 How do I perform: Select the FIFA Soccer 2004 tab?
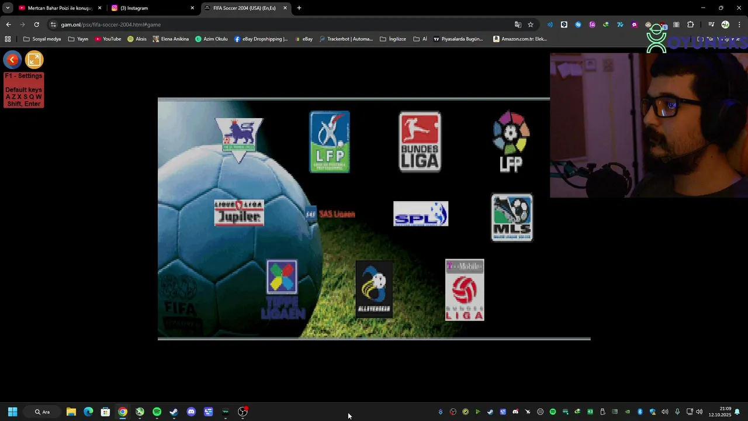[x=245, y=8]
